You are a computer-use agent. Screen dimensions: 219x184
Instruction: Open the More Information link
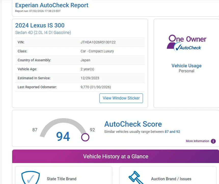[x=197, y=141]
